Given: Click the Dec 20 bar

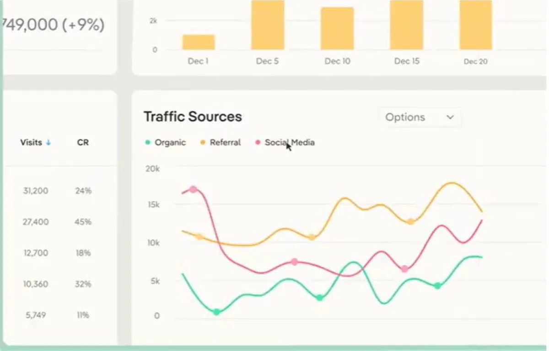Looking at the screenshot, I should point(476,25).
